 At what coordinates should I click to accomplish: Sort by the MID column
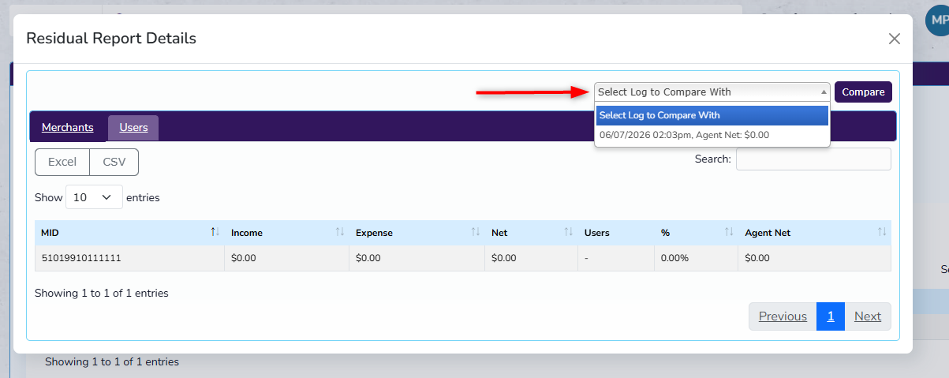coord(129,233)
